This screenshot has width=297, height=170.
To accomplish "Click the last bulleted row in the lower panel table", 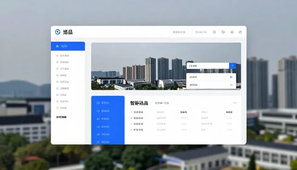I will pos(182,130).
